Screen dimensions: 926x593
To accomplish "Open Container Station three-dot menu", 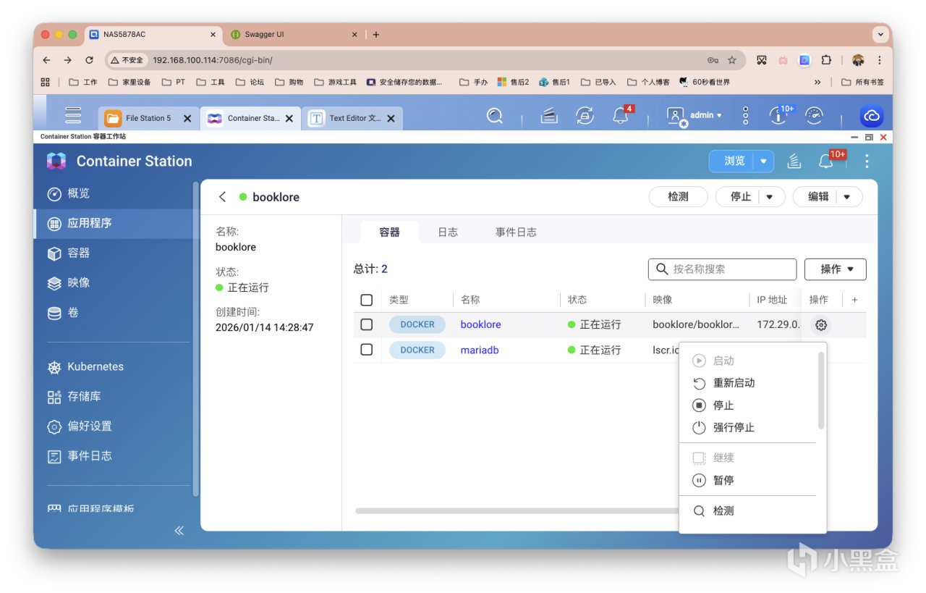I will point(867,161).
